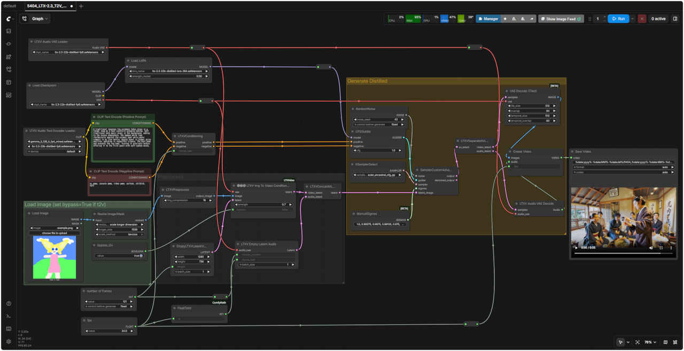Switch to the default workflow tab

pos(10,6)
